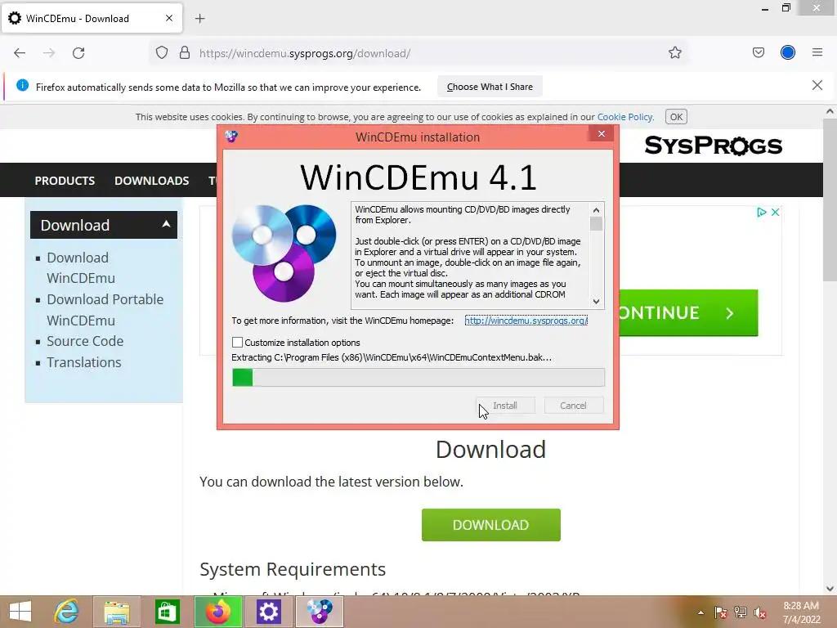Collapse the Download sidebar section
Screen dimensions: 837x628
167,224
